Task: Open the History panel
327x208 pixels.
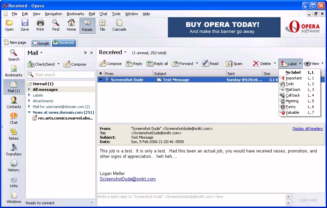Action: pos(13,166)
